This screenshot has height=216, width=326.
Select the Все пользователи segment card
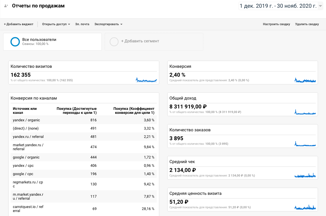(x=52, y=42)
